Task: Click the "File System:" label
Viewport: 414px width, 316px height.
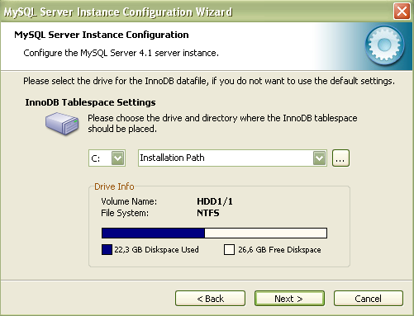Action: (125, 213)
